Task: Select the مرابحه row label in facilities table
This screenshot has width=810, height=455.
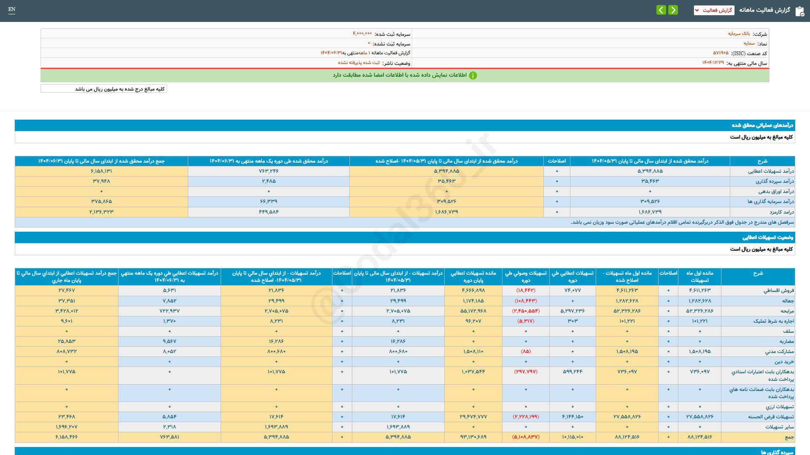Action: [x=787, y=311]
